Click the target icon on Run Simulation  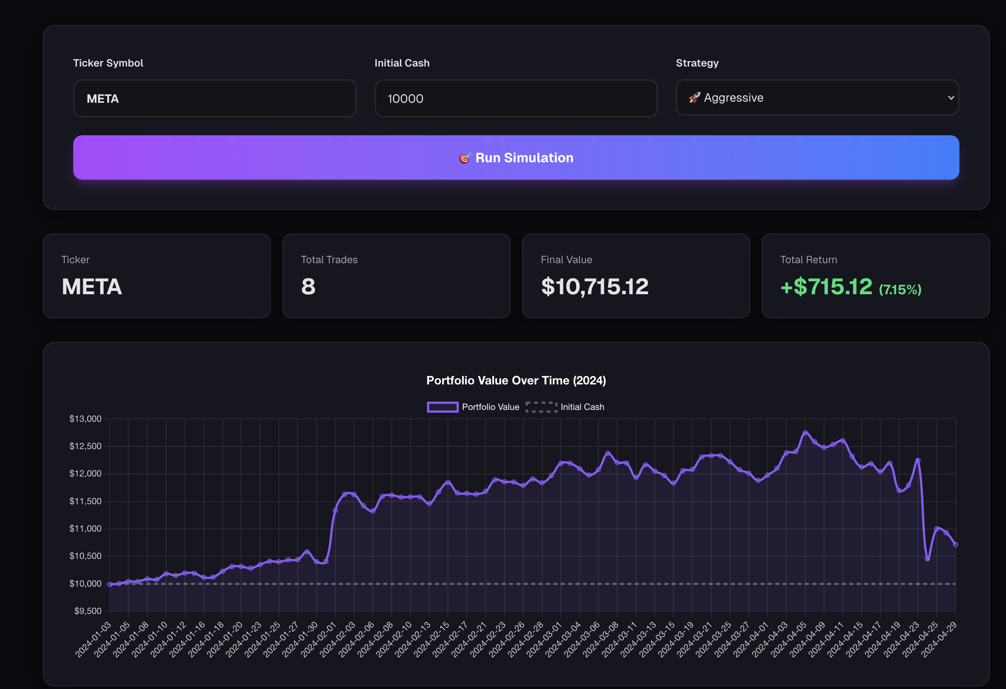click(465, 158)
